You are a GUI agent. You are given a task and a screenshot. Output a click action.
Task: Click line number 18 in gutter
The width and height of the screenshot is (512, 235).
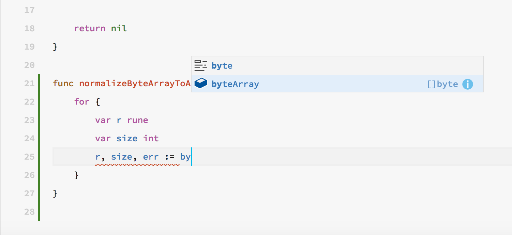30,28
